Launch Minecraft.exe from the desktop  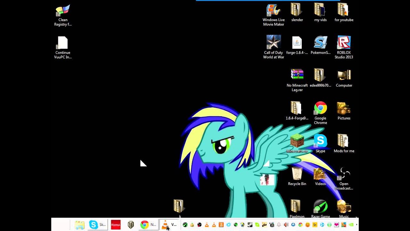[297, 144]
